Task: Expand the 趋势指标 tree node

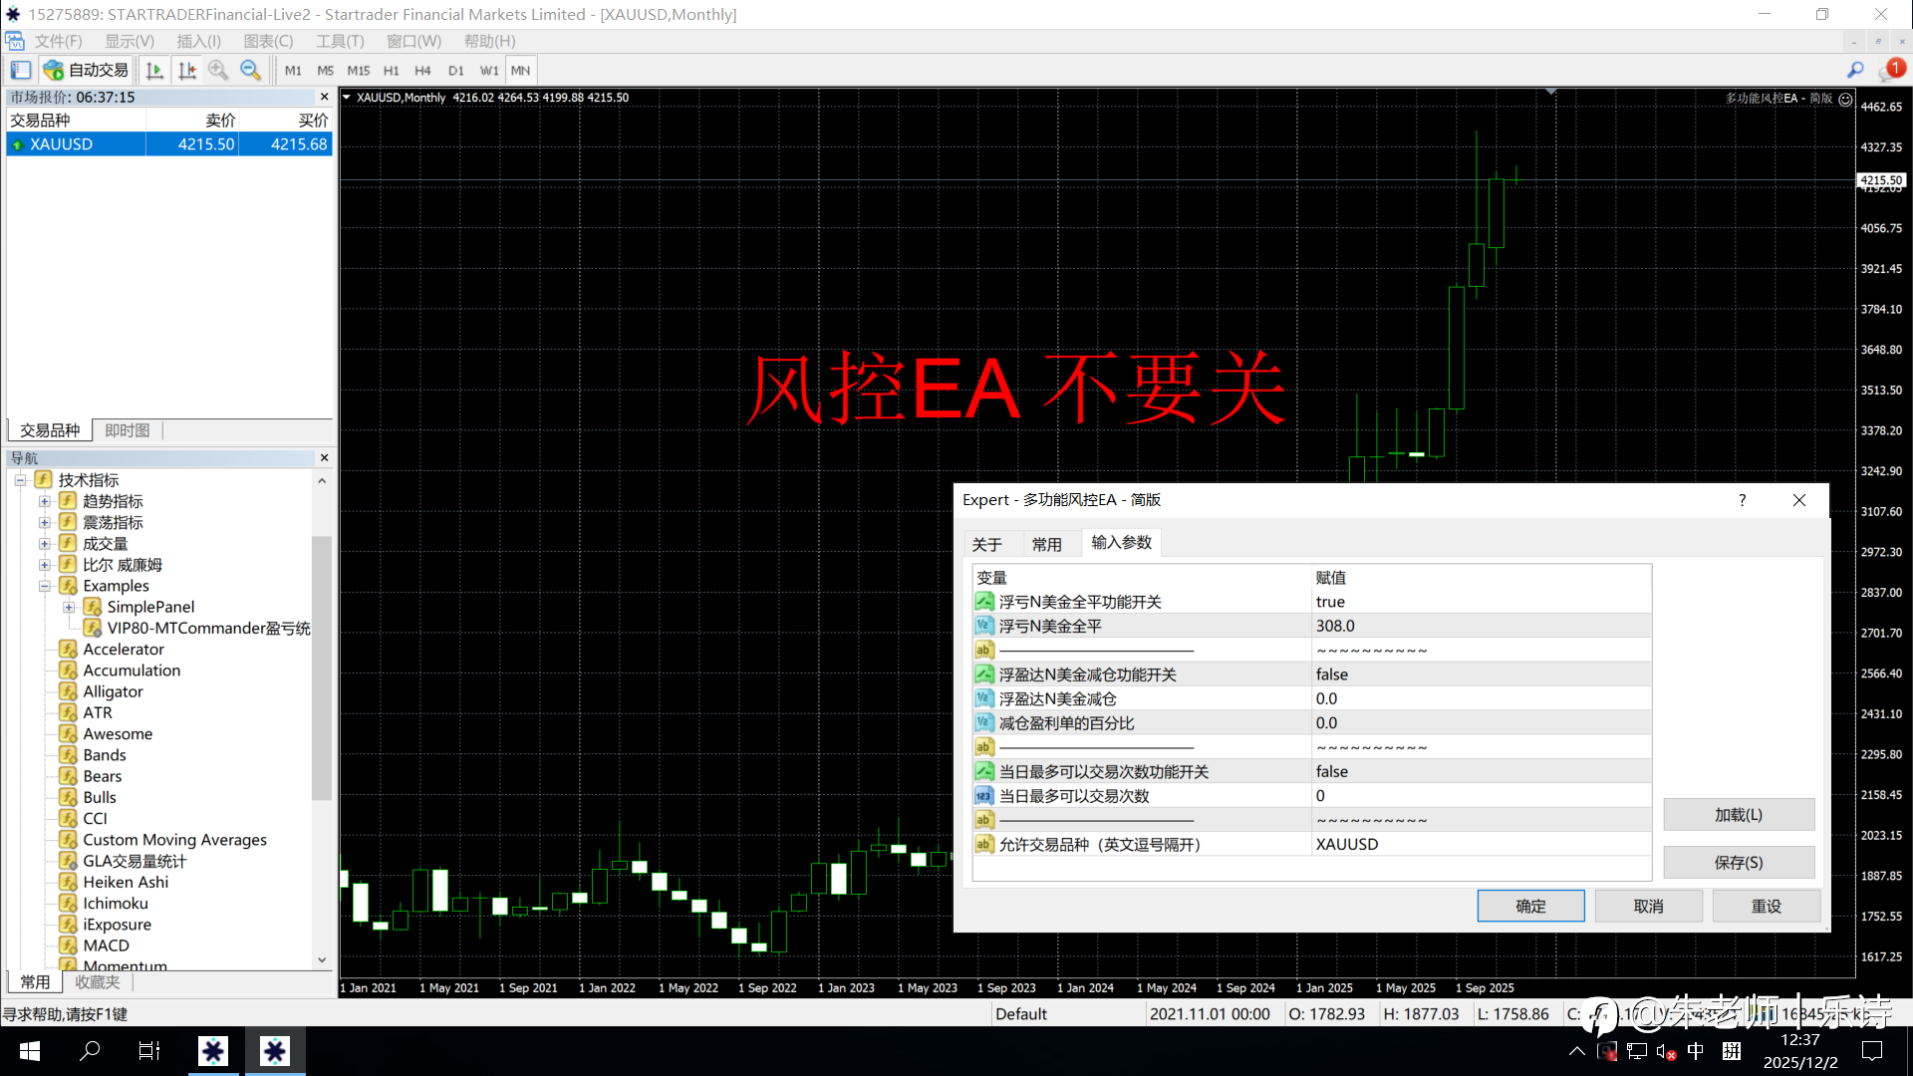Action: tap(44, 501)
